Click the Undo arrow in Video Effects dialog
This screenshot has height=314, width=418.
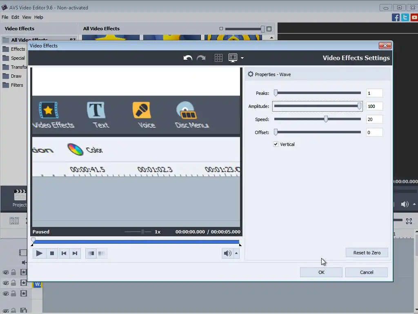[x=188, y=58]
